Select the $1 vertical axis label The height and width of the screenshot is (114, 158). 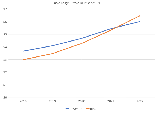pyautogui.click(x=5, y=85)
